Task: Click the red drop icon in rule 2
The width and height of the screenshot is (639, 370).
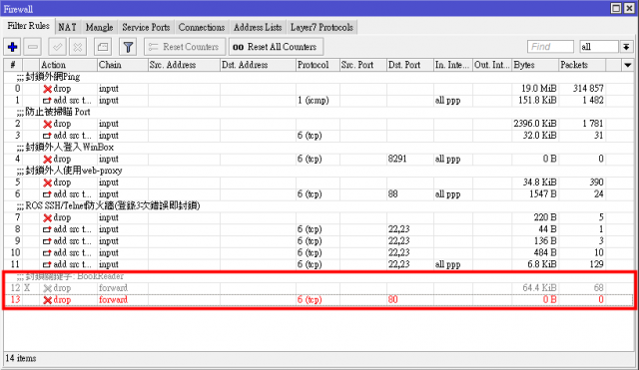Action: (47, 124)
